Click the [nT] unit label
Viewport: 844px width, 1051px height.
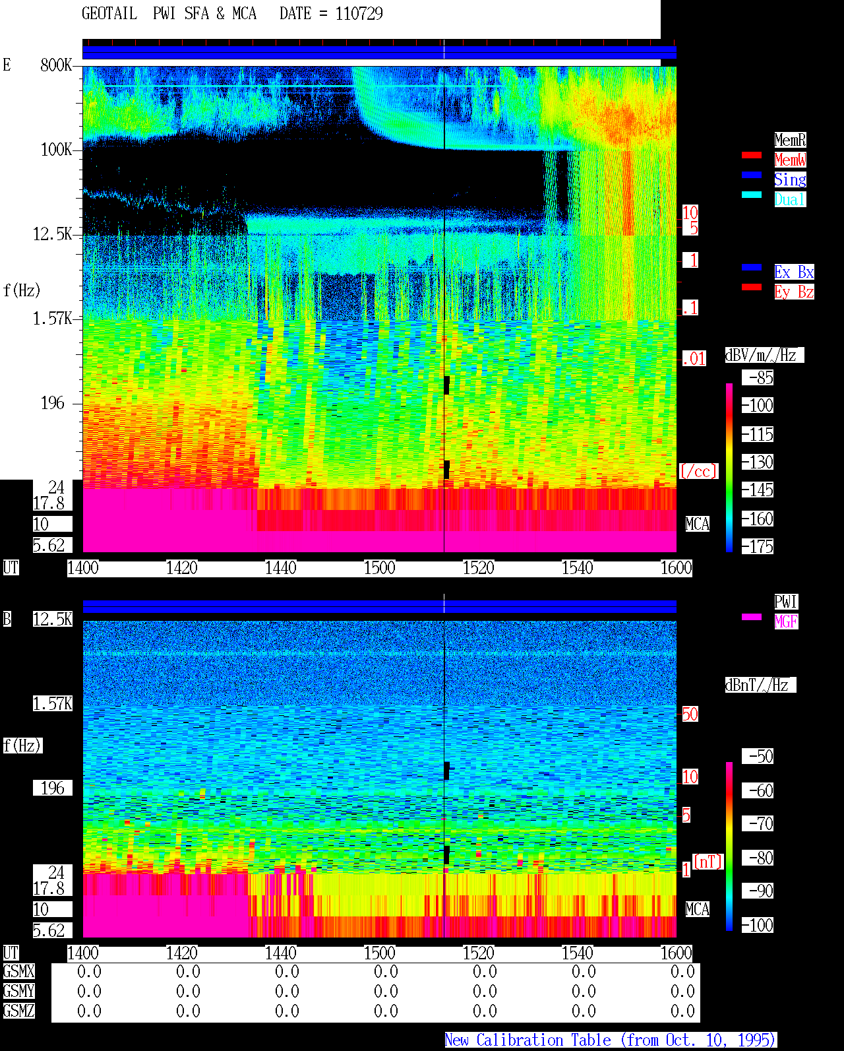708,862
